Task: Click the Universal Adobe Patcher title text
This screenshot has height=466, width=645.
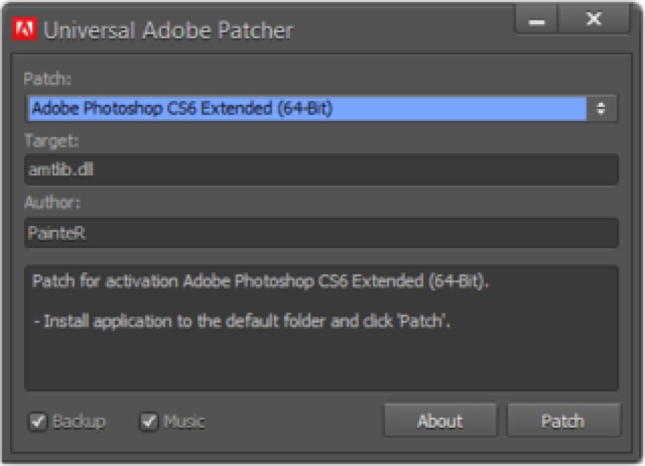Action: tap(169, 30)
